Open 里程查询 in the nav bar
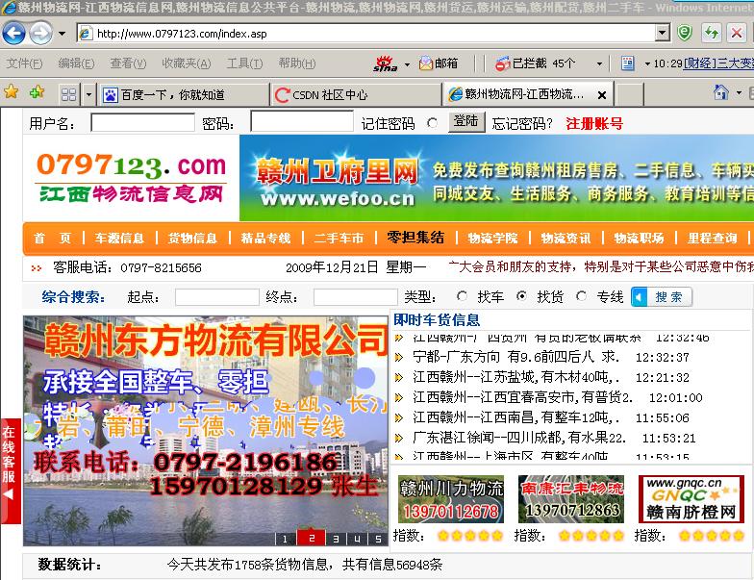754x580 pixels. pyautogui.click(x=712, y=239)
